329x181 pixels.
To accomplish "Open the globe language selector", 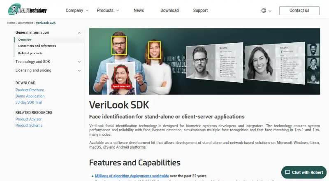I will (264, 11).
